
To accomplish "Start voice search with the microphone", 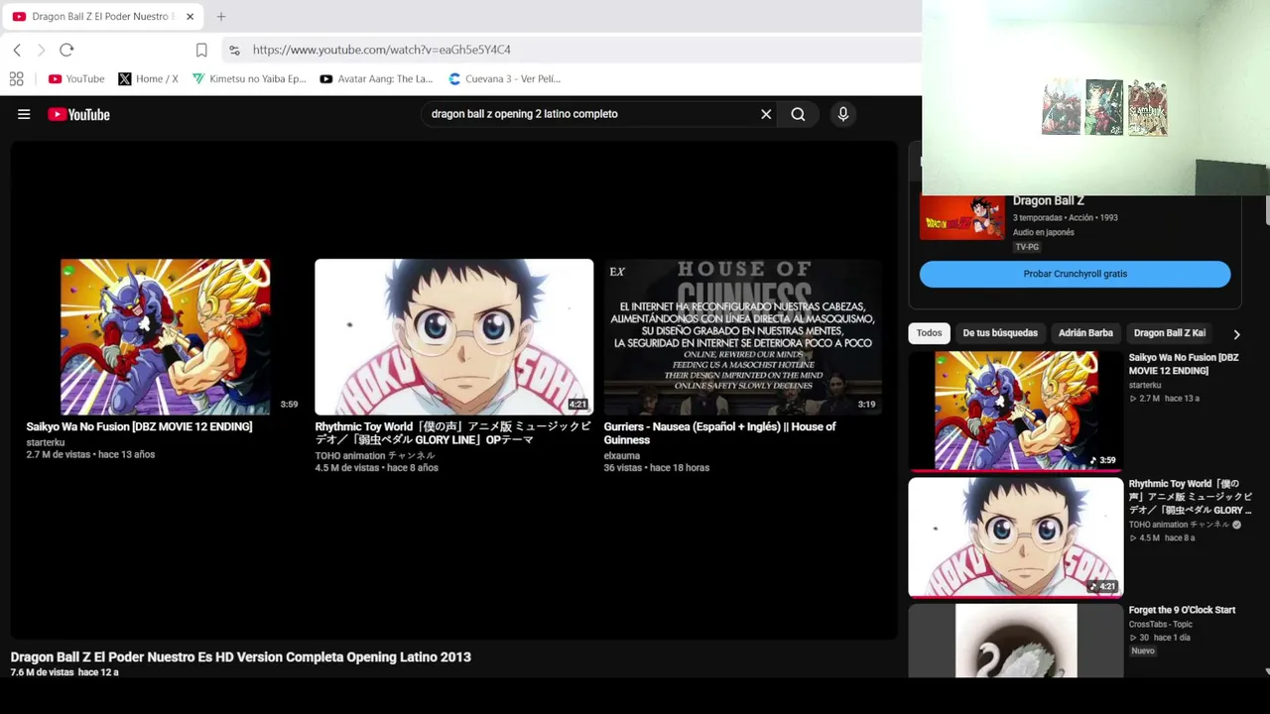I will point(843,114).
